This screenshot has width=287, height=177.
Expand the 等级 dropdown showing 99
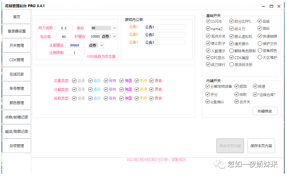(115, 28)
